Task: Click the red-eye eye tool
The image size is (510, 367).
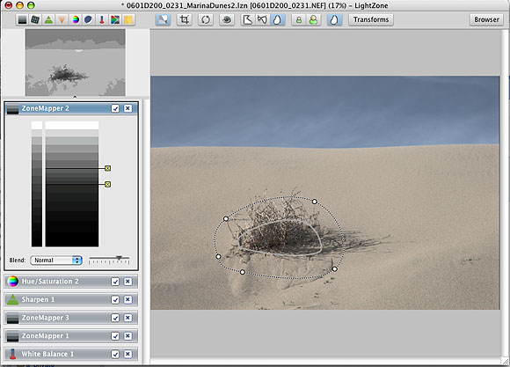Action: click(227, 20)
